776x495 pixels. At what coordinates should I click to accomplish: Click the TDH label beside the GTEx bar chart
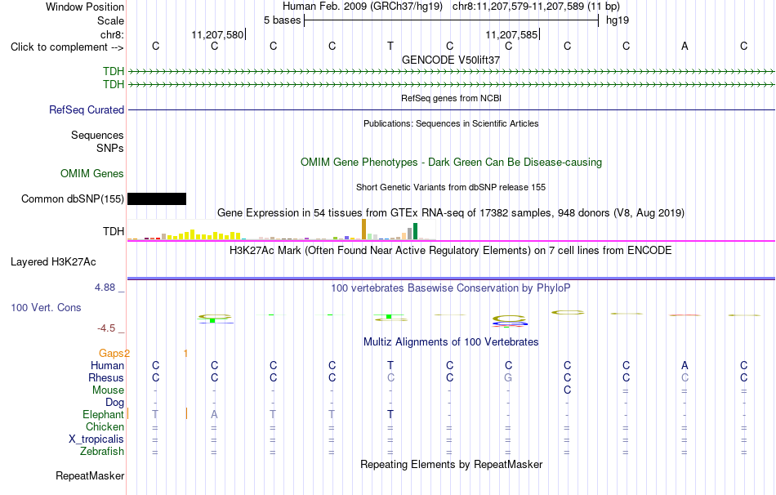114,232
